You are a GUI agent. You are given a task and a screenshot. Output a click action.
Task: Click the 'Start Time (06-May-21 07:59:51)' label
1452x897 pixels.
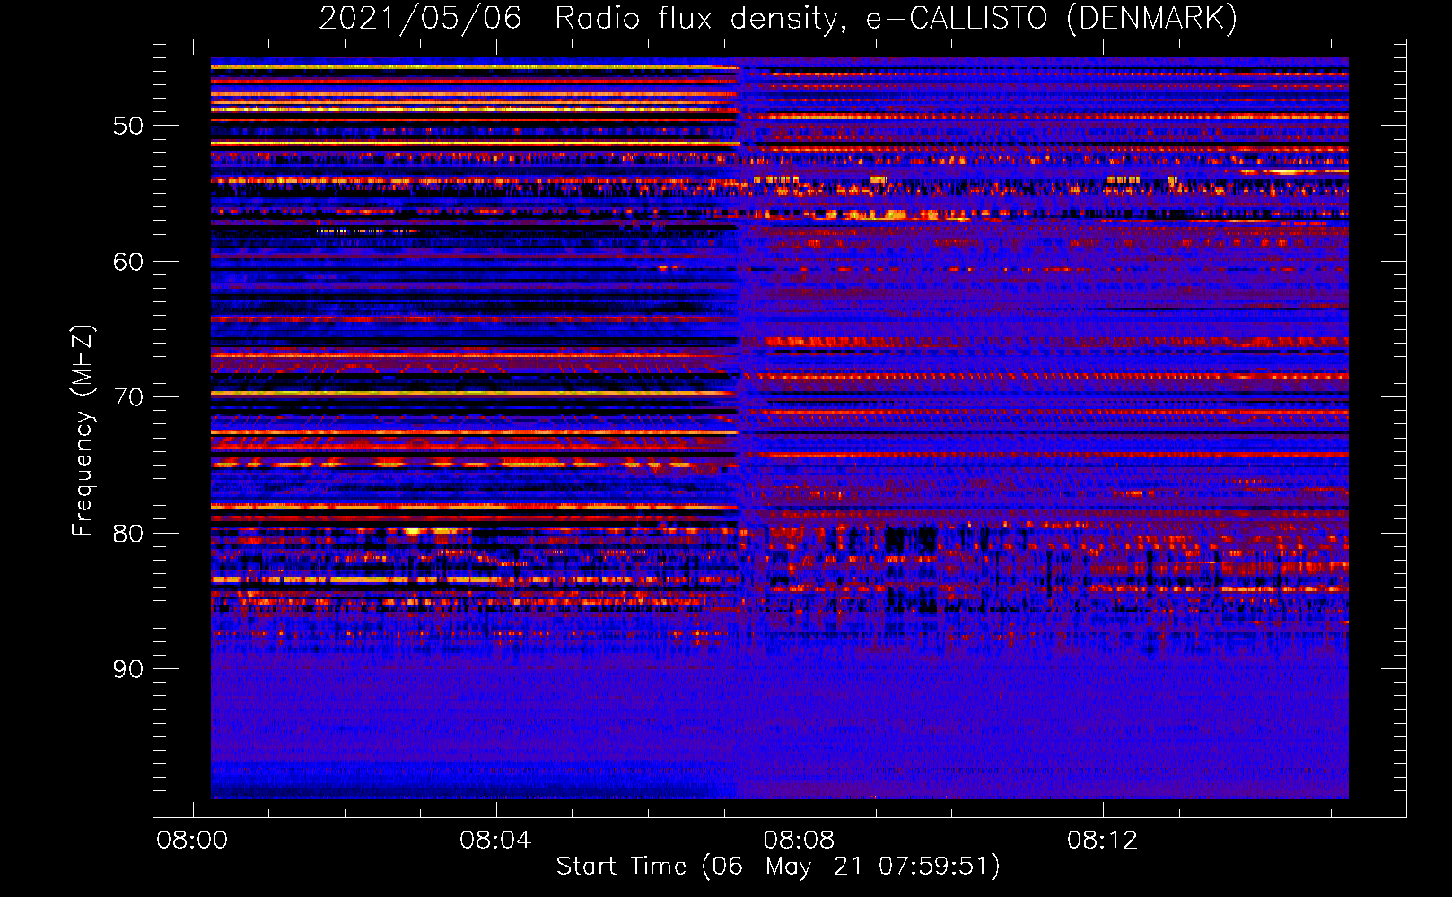click(778, 867)
